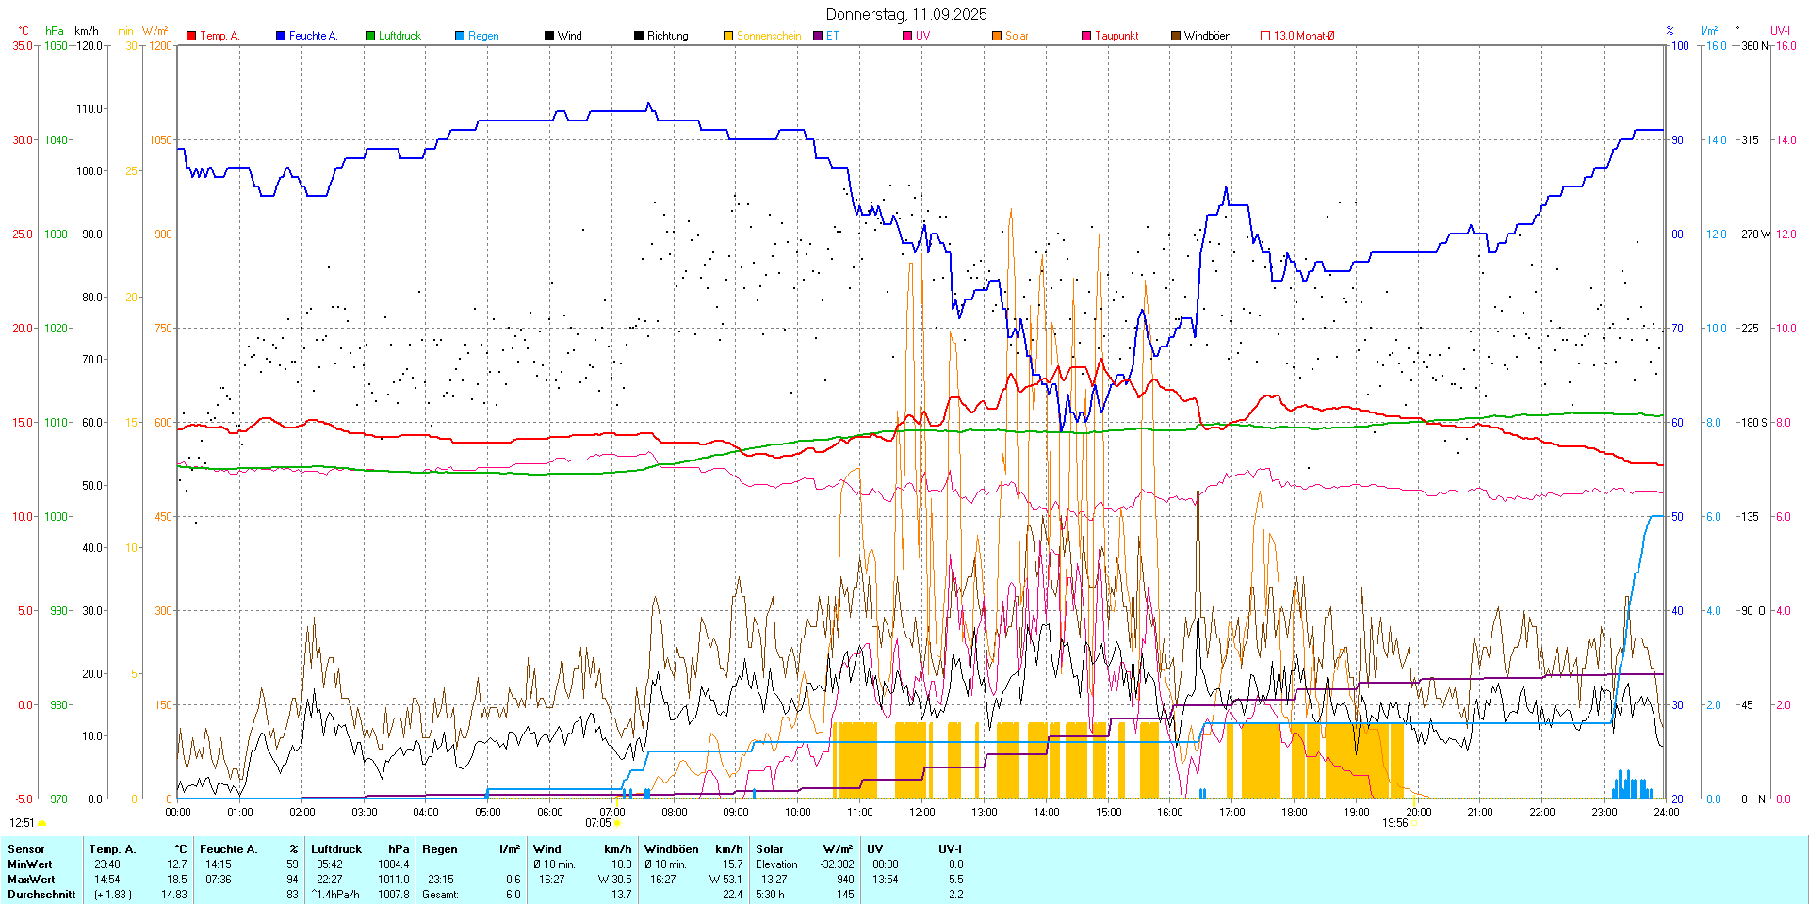Click the yellow Sonnenschein legend square
This screenshot has height=904, width=1809.
pyautogui.click(x=728, y=36)
